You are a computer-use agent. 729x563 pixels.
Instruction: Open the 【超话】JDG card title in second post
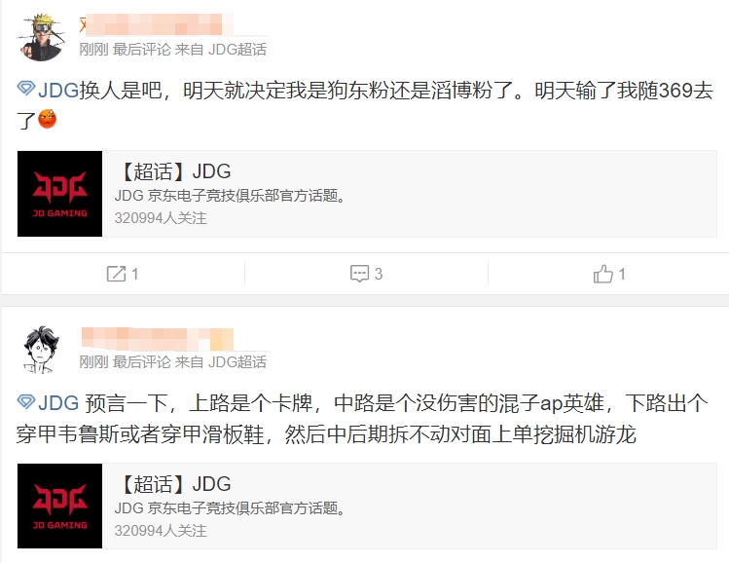(173, 484)
